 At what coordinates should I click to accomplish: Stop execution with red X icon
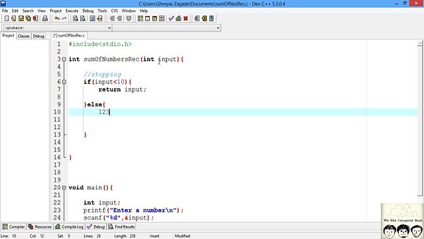click(x=185, y=19)
